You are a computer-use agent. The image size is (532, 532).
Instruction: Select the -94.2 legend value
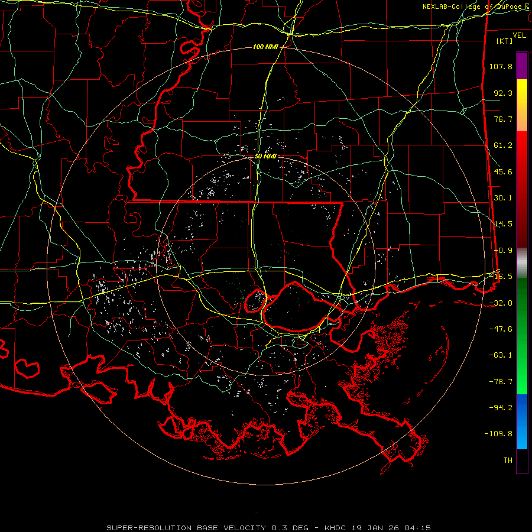point(501,407)
